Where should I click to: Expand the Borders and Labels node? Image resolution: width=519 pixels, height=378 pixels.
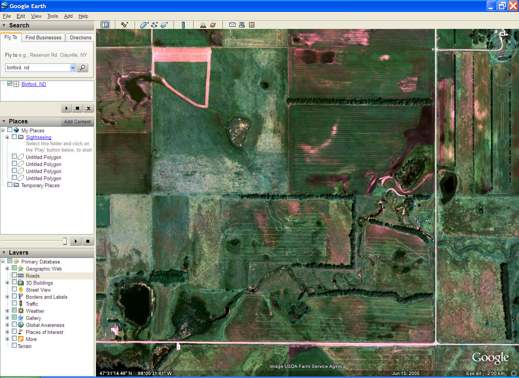click(x=7, y=297)
